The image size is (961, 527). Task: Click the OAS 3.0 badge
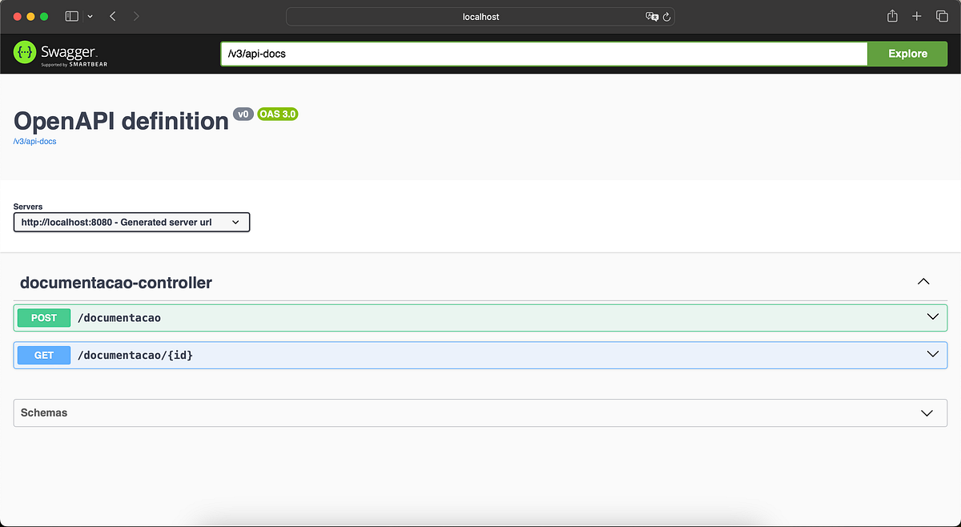tap(277, 114)
